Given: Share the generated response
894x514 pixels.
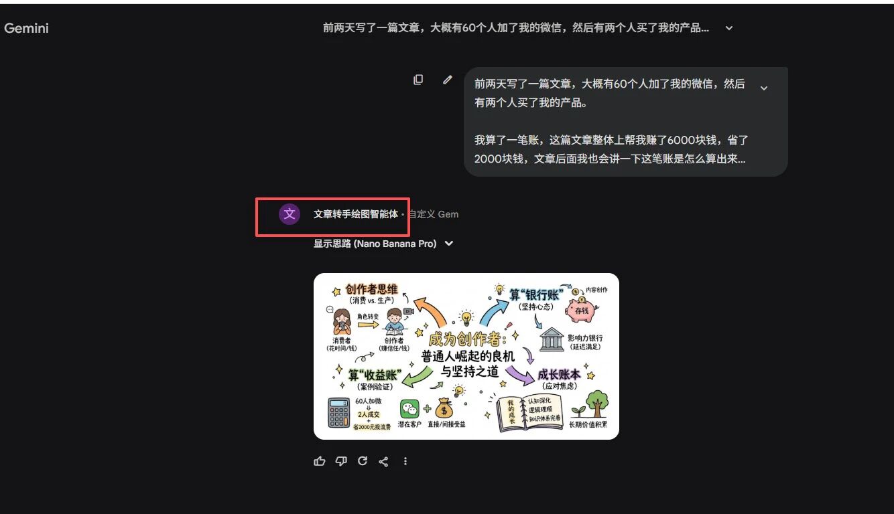Looking at the screenshot, I should (383, 460).
